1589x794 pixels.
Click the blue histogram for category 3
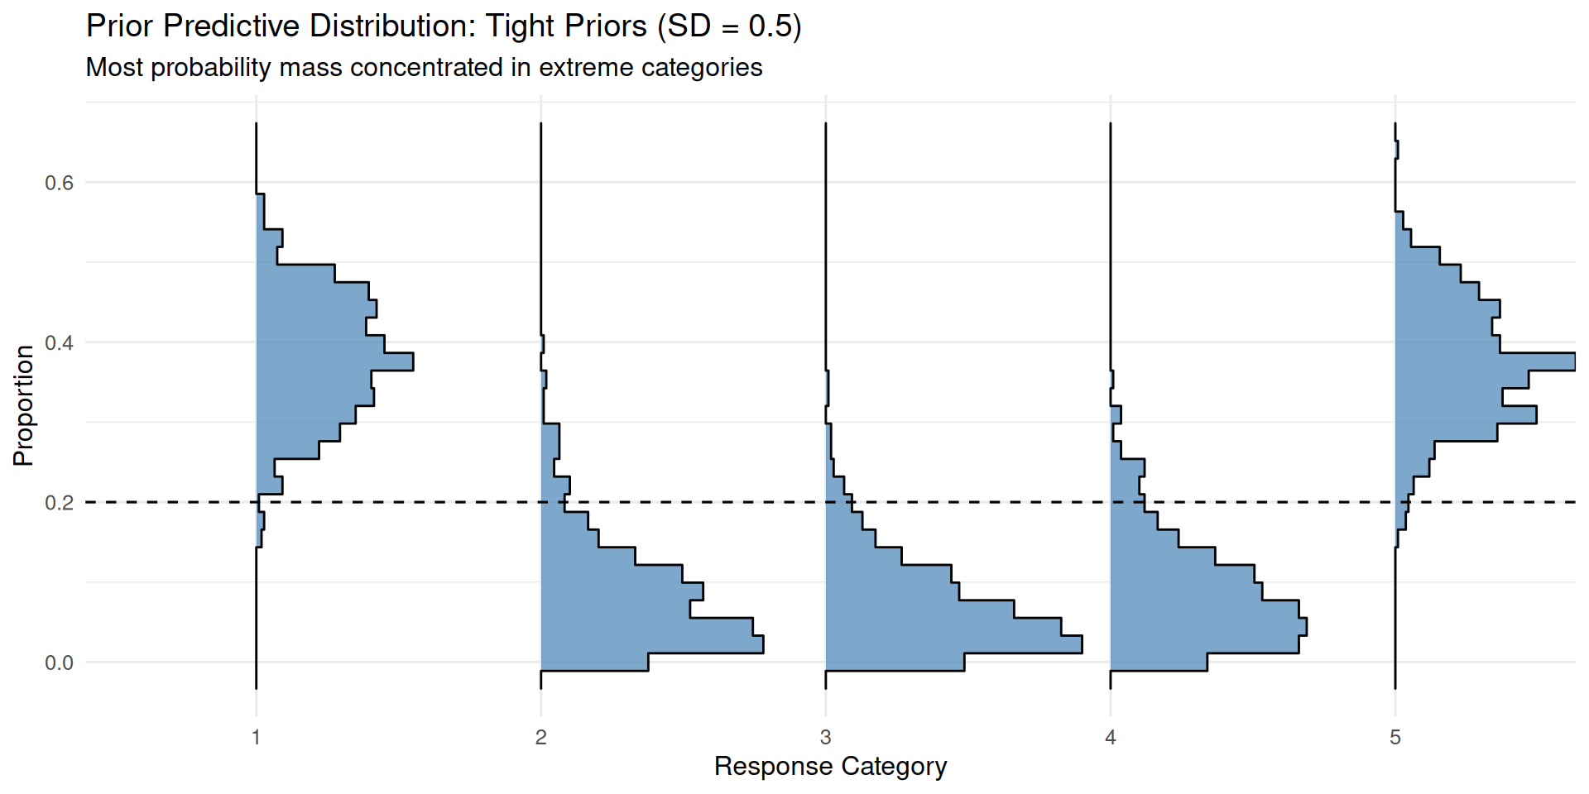coord(894,612)
